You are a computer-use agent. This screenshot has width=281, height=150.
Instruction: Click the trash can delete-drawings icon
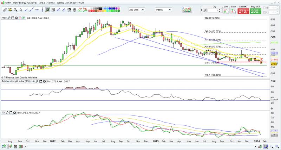pos(74,10)
